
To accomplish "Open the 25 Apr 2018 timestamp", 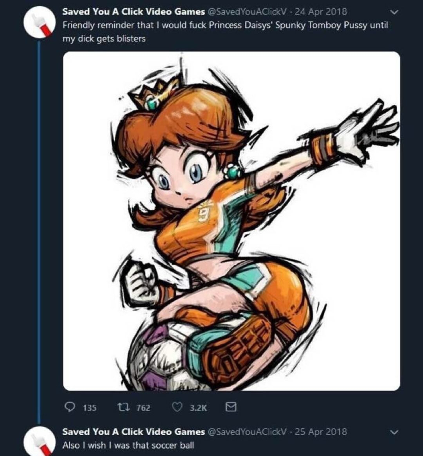I will tap(320, 432).
